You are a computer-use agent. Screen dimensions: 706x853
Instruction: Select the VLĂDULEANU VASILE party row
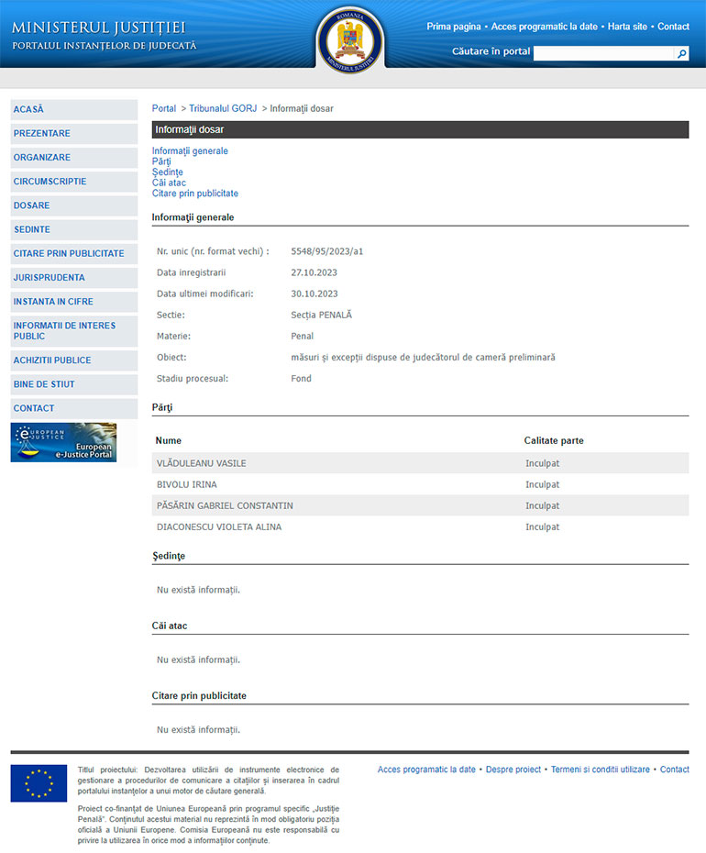420,463
